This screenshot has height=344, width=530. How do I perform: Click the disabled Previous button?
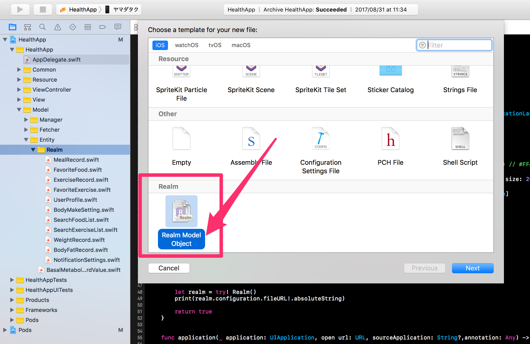coord(424,268)
